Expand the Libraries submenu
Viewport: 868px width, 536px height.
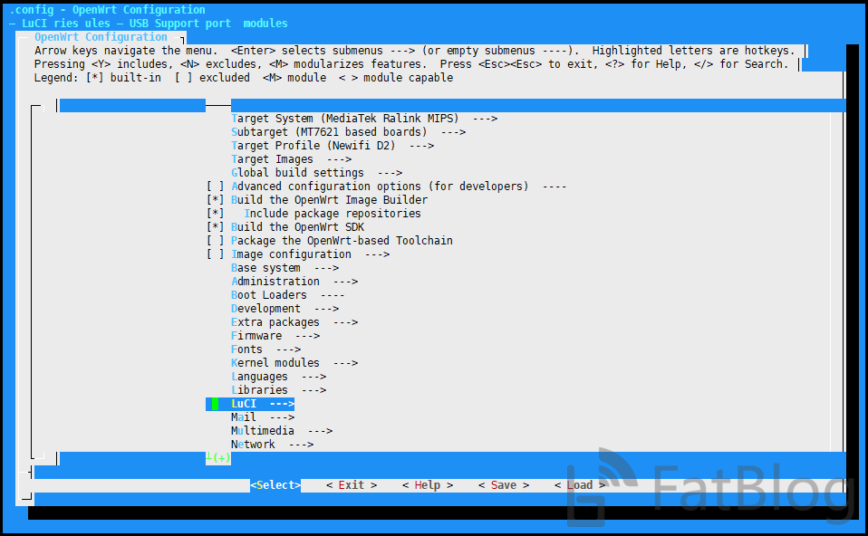[x=278, y=390]
